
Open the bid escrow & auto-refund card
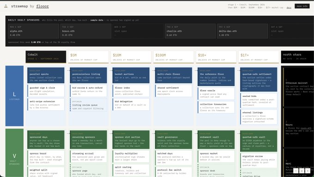[x=88, y=91]
